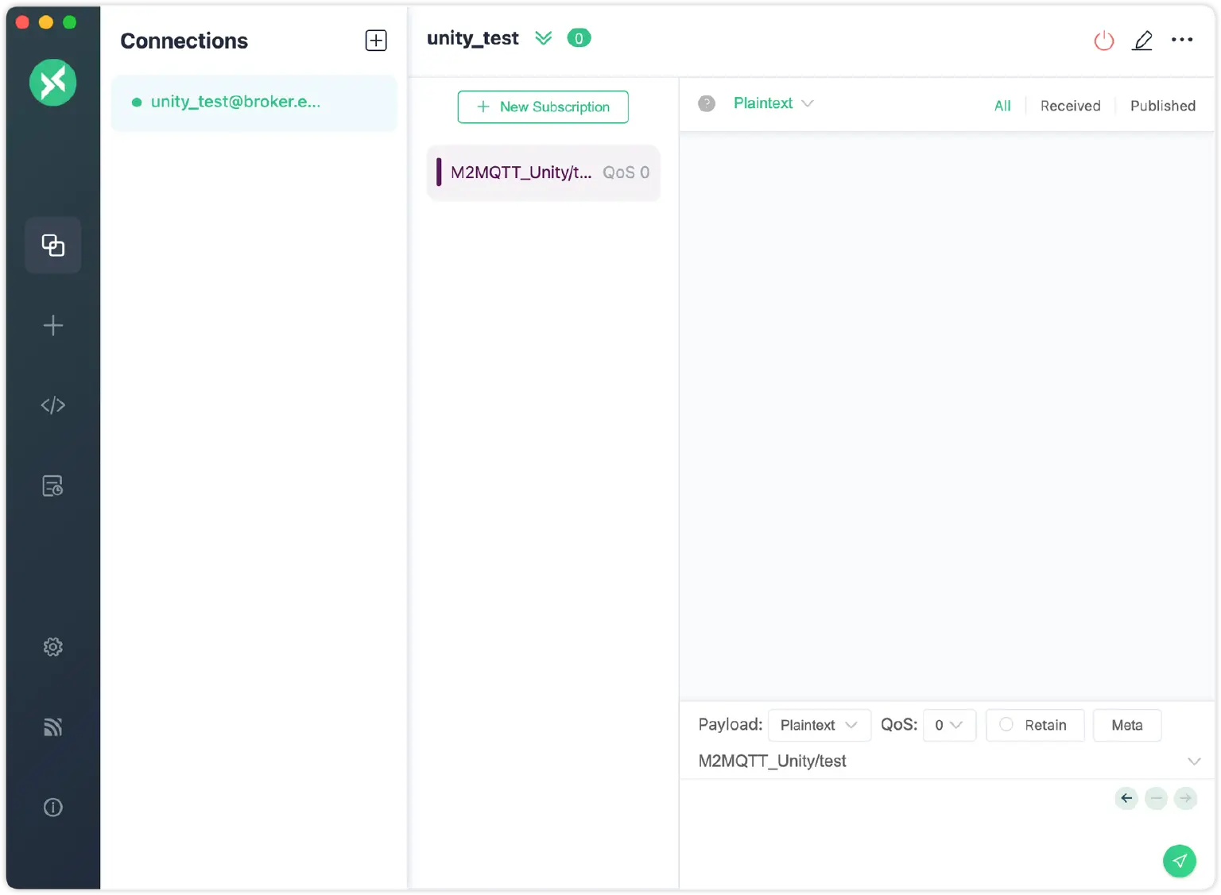Open the Plaintext message format dropdown
The image size is (1221, 895).
click(772, 103)
